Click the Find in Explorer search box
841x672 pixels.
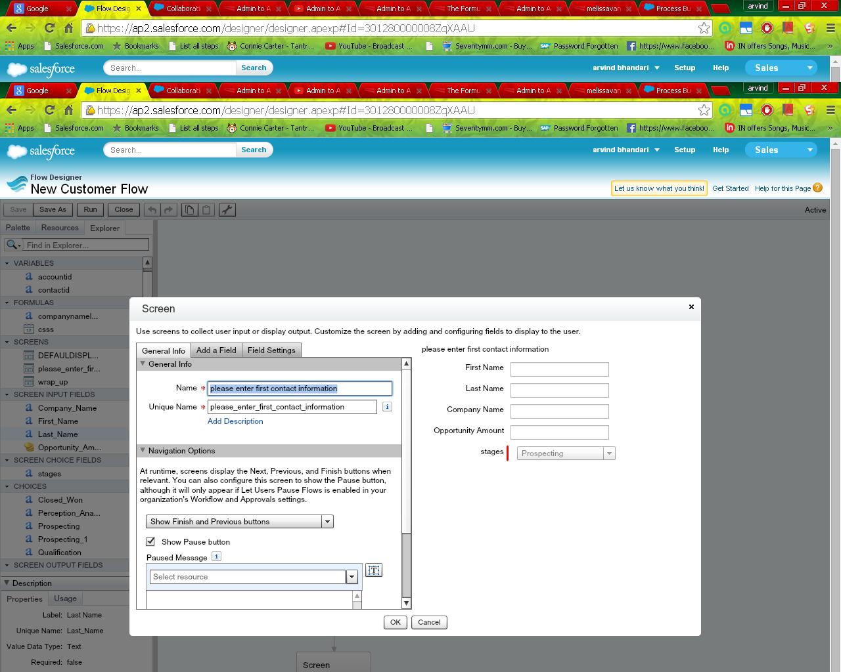[86, 245]
